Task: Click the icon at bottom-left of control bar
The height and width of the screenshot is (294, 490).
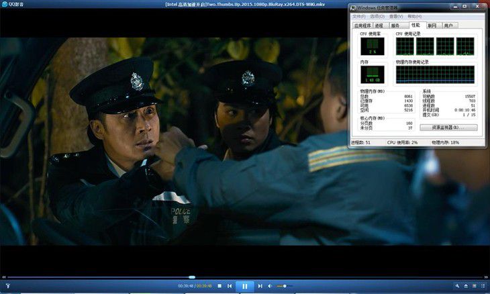Action: [x=8, y=286]
